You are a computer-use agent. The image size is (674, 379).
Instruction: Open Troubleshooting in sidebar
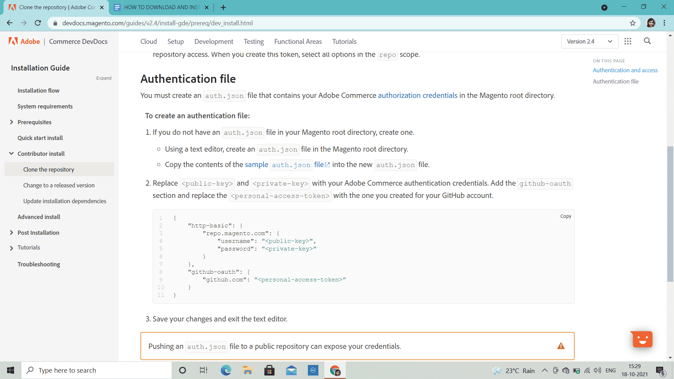39,264
